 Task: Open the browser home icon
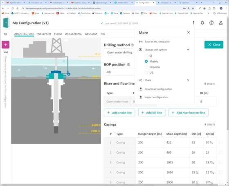[17, 9]
